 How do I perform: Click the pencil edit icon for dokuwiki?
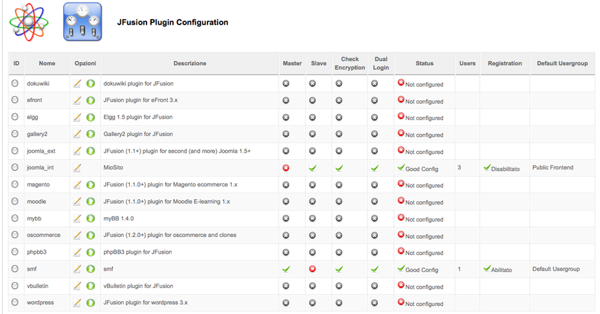click(78, 83)
